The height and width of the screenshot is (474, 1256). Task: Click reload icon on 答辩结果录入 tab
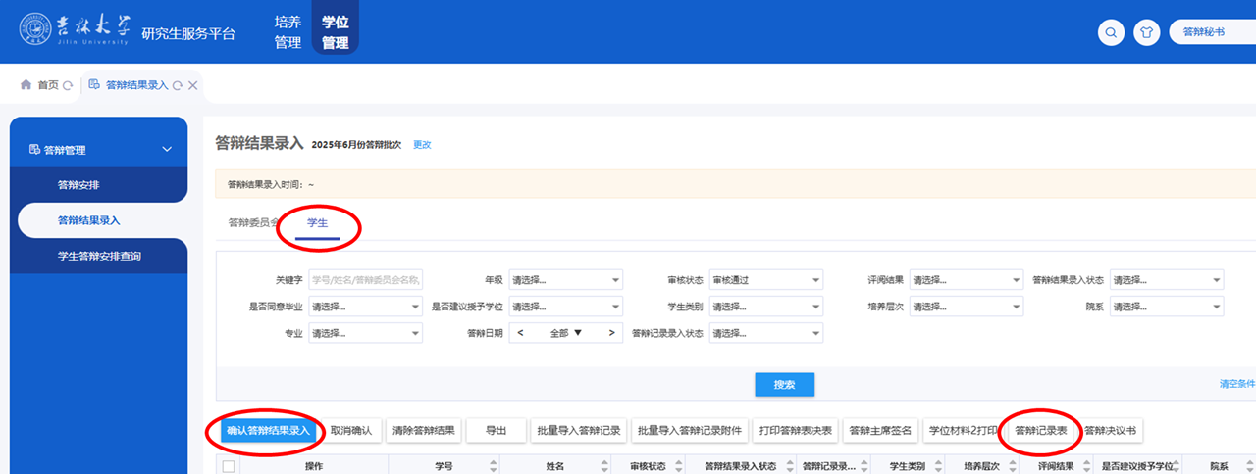coord(177,86)
